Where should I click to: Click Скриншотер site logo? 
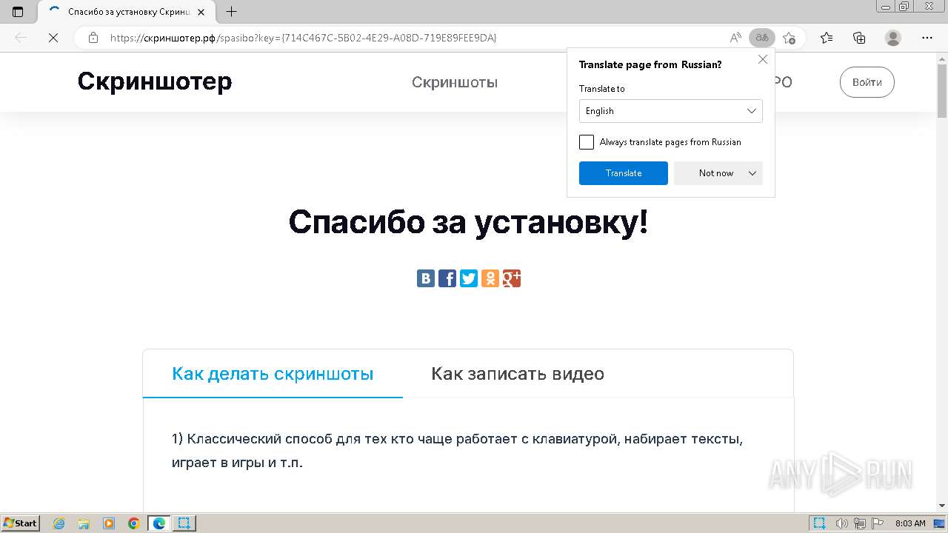point(155,81)
